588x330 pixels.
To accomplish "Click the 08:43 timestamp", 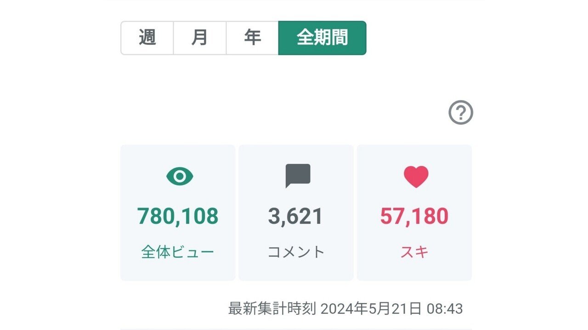I will click(444, 308).
